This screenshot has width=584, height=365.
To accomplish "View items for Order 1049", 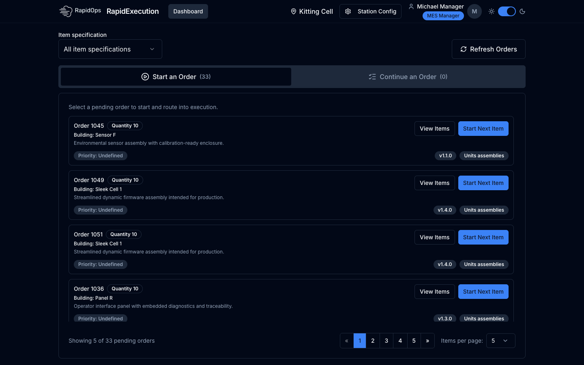I will tap(435, 183).
